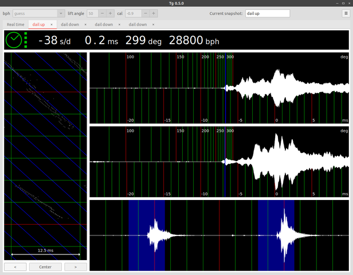Click the blue marker in middle waveform

tap(225, 162)
